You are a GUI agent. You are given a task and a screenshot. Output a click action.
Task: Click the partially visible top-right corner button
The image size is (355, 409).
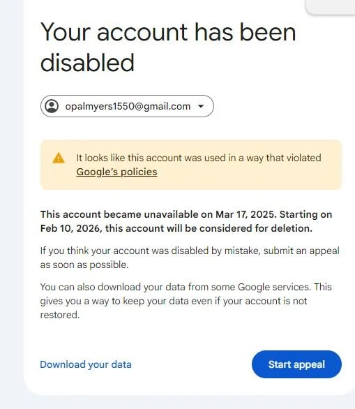click(x=331, y=7)
